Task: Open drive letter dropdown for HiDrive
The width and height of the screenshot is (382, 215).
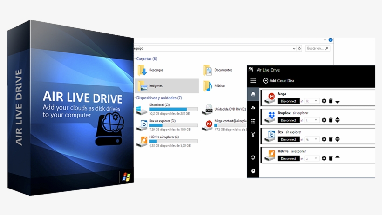Action: click(312, 158)
